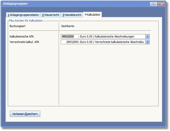
Task: Click the Sachkonto column header
Action: click(68, 26)
